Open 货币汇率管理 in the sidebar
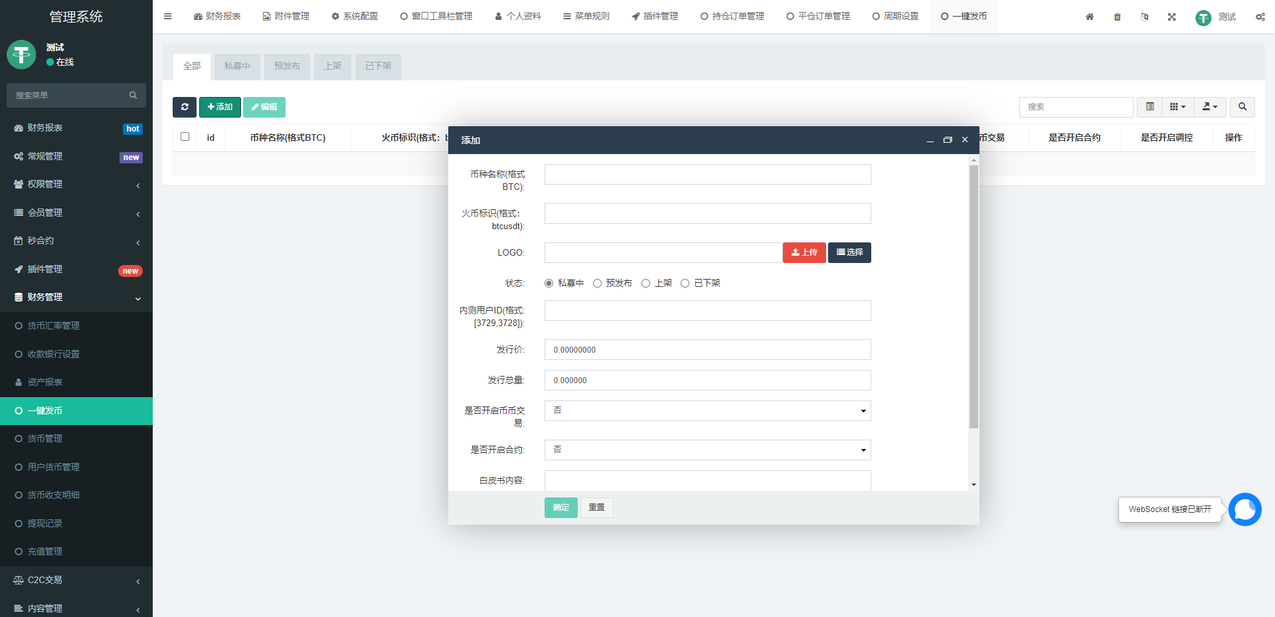The width and height of the screenshot is (1275, 617). (76, 325)
